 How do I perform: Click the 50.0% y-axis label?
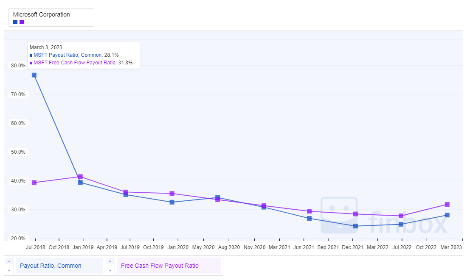18,152
